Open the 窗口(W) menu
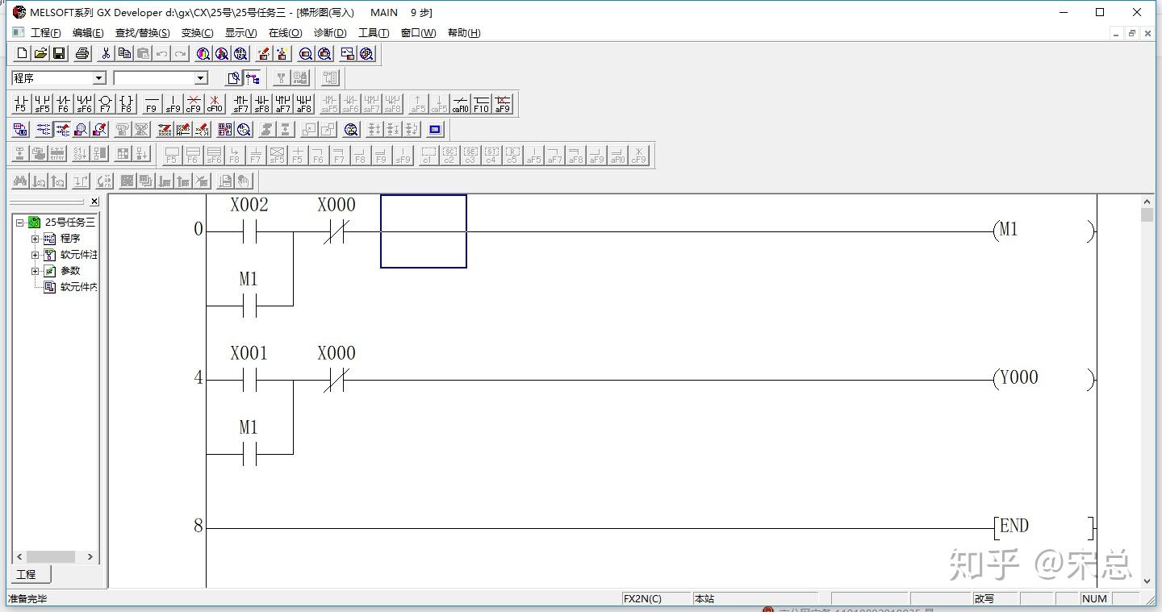The width and height of the screenshot is (1162, 612). (418, 33)
